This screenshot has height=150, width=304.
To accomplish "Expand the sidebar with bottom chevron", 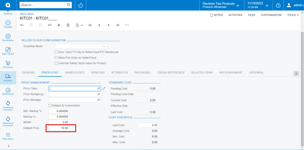I will pyautogui.click(x=9, y=146).
